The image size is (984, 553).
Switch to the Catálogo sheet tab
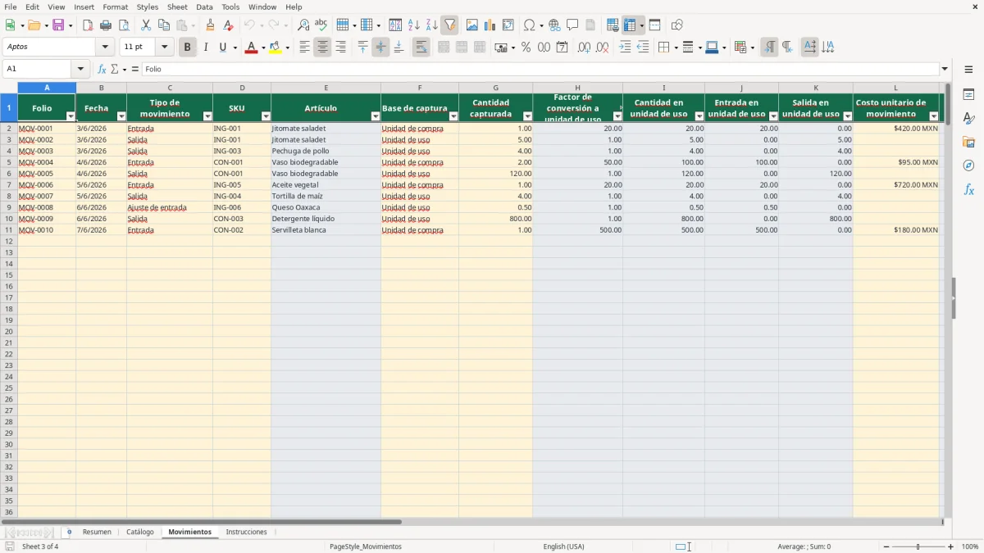coord(140,533)
